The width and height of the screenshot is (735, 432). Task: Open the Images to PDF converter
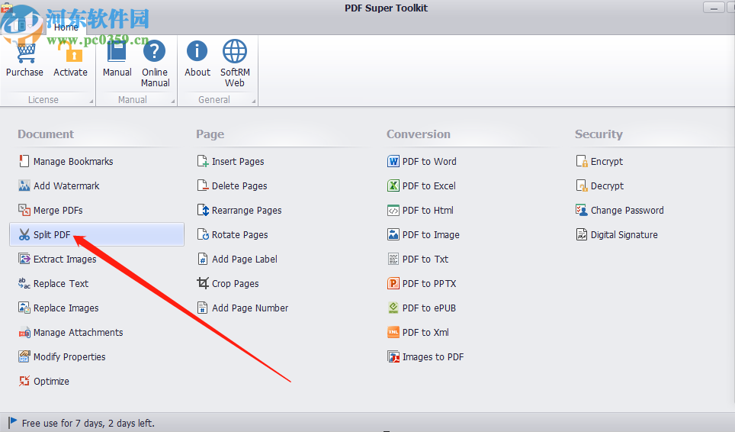coord(425,357)
